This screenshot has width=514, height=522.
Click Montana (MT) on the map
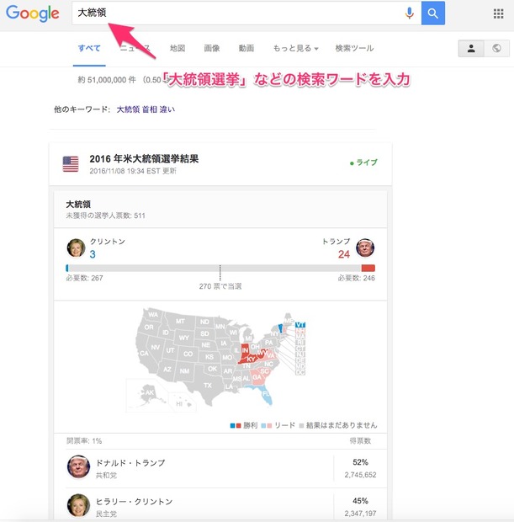point(180,322)
